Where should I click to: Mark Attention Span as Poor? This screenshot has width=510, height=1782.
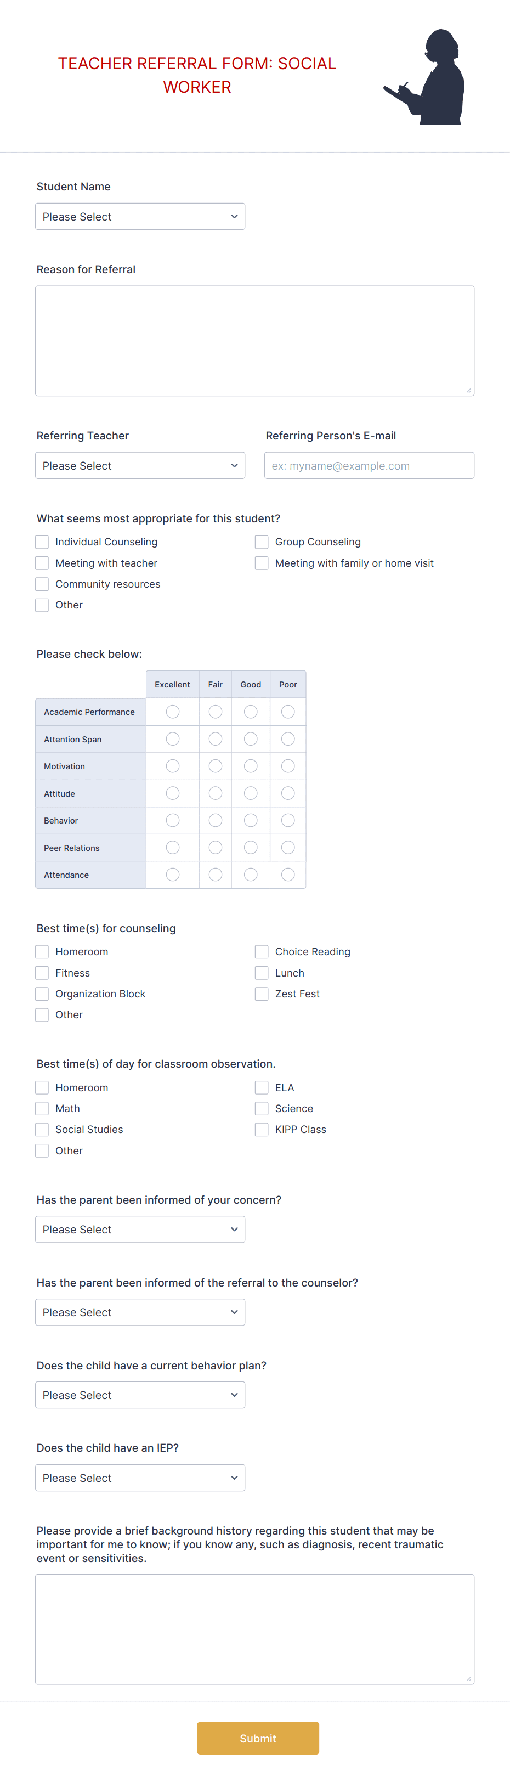(287, 739)
